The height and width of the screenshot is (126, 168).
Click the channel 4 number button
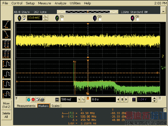pyautogui.click(x=132, y=18)
